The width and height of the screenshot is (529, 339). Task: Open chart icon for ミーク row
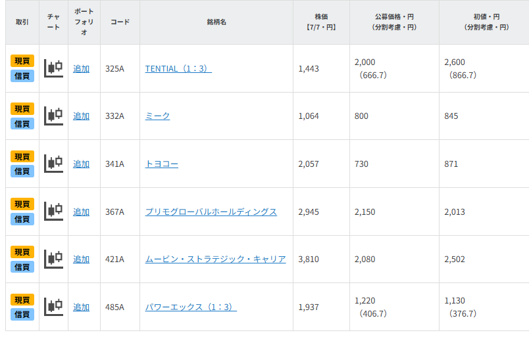(x=54, y=116)
